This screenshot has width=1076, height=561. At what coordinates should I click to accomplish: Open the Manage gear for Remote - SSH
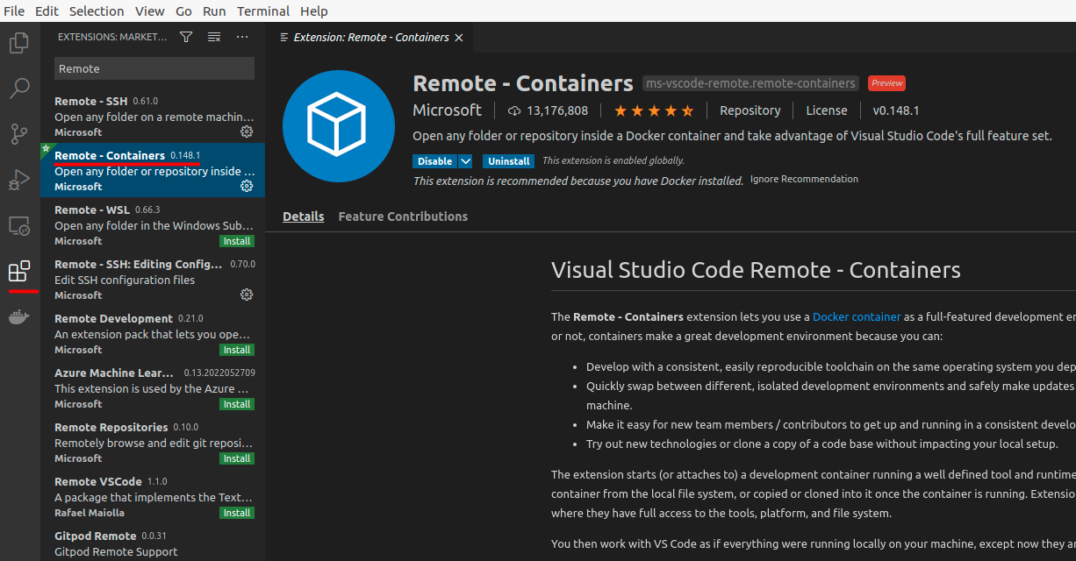[x=247, y=131]
